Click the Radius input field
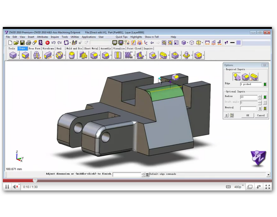Viewport: 277px width, 217px height. click(249, 97)
